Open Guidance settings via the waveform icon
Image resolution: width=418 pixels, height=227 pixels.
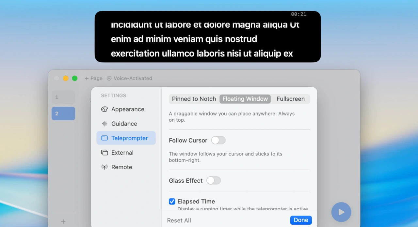click(104, 124)
